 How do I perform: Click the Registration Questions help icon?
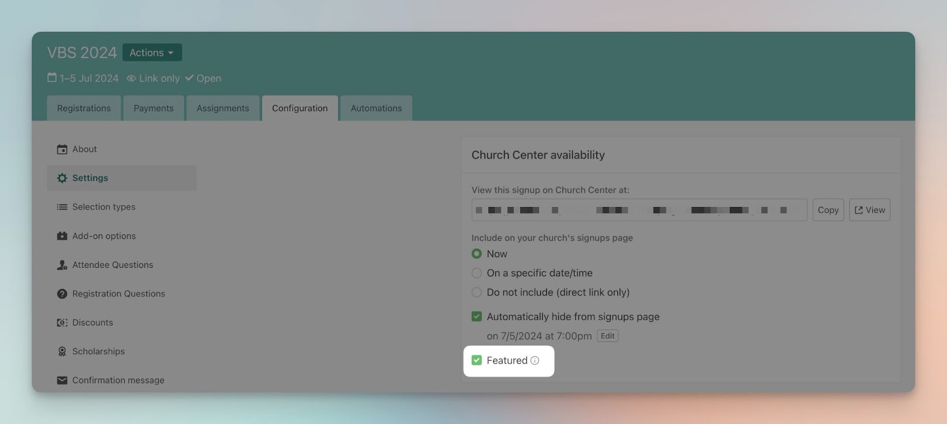(x=62, y=294)
